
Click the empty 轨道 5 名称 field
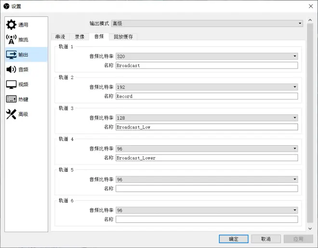pos(207,189)
